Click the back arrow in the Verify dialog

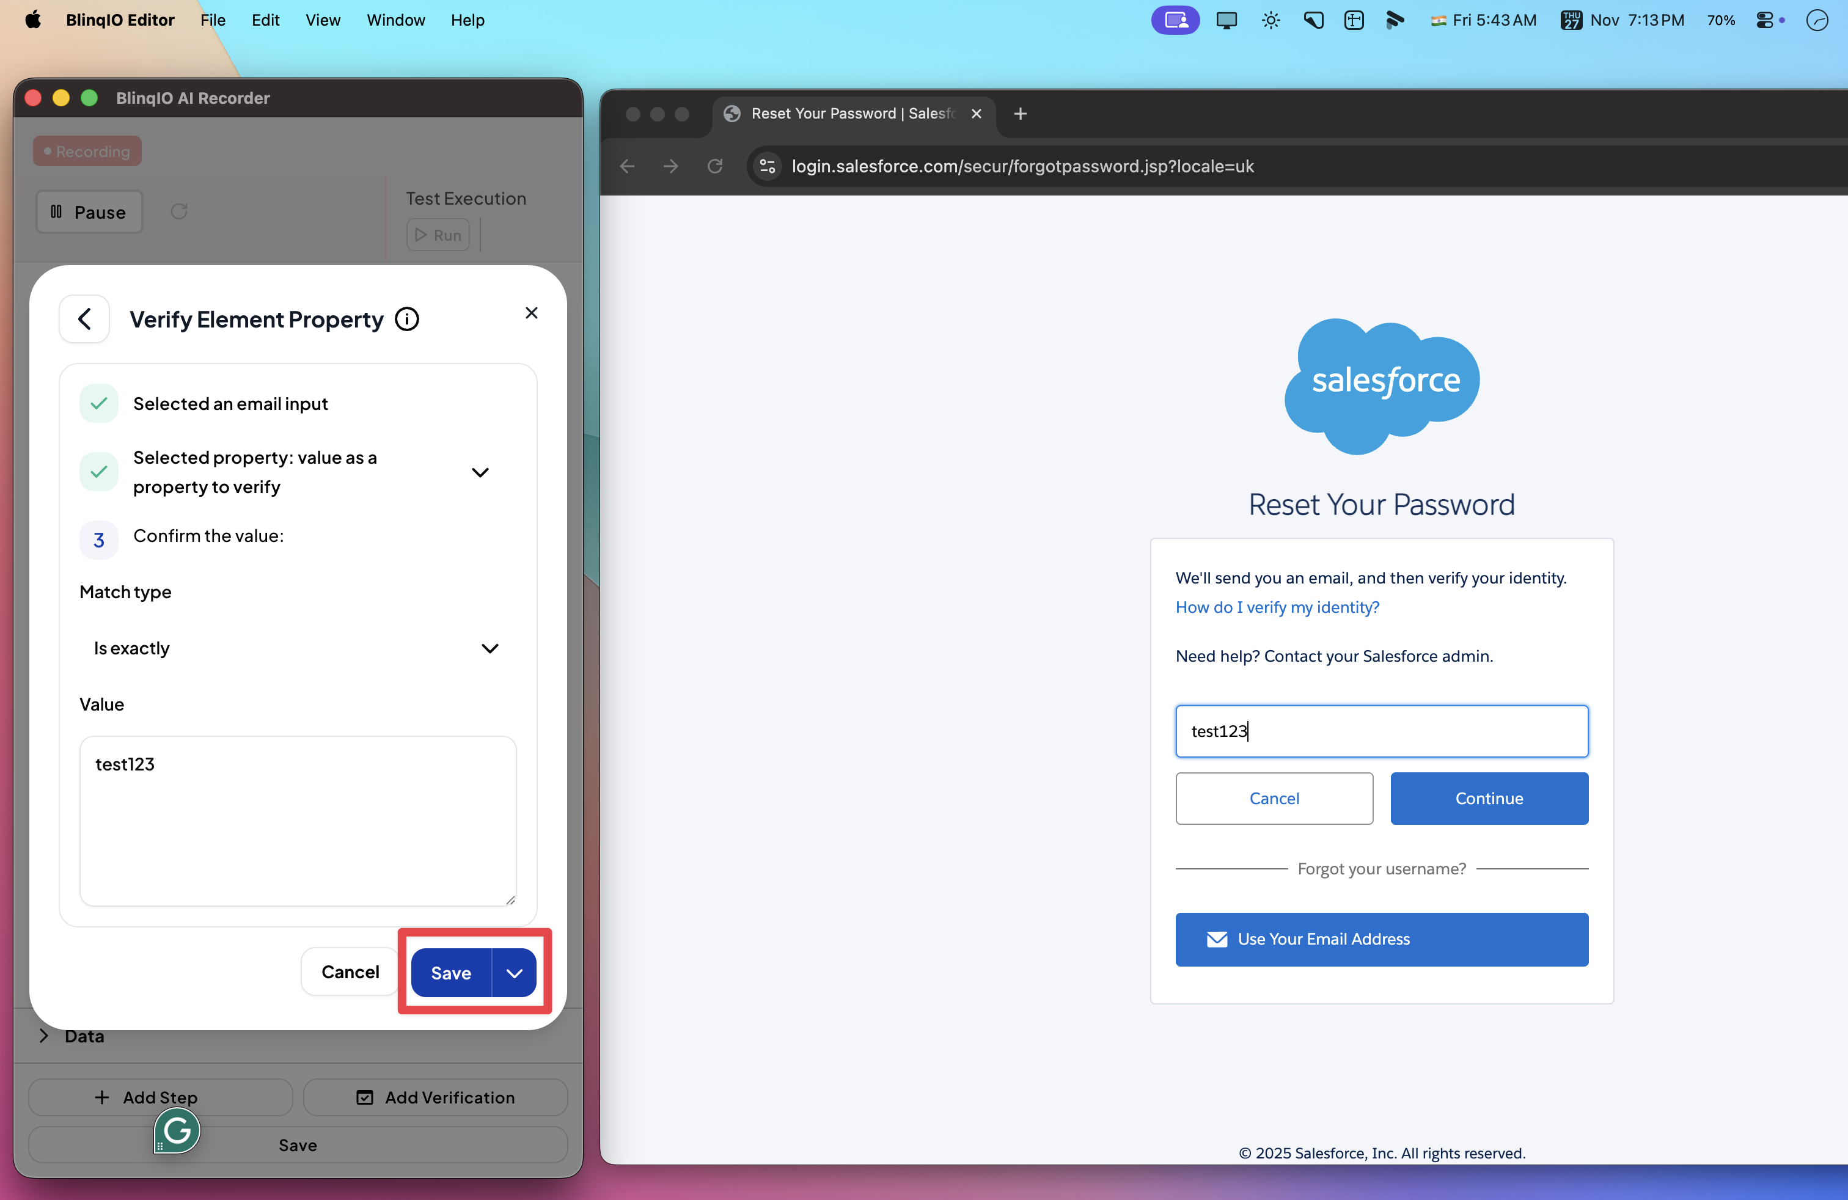[x=84, y=319]
